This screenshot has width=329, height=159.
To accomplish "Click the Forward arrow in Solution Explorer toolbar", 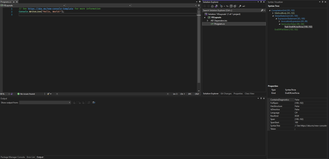I will (208, 6).
